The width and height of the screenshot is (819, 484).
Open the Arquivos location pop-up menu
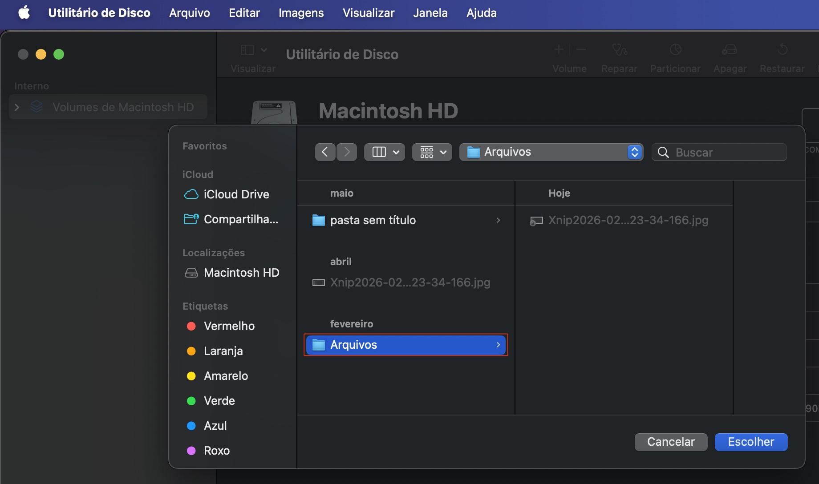pos(551,152)
